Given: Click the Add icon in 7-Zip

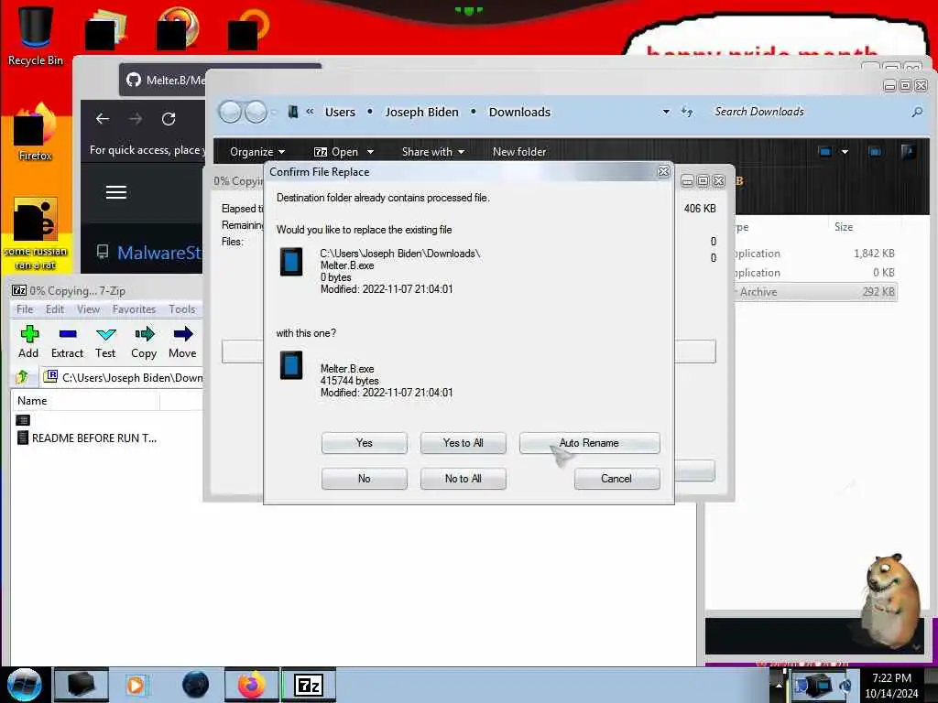Looking at the screenshot, I should point(28,342).
